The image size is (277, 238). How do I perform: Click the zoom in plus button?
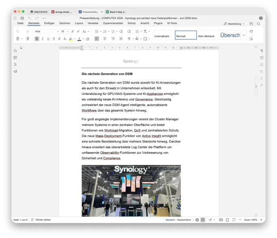click(x=261, y=220)
